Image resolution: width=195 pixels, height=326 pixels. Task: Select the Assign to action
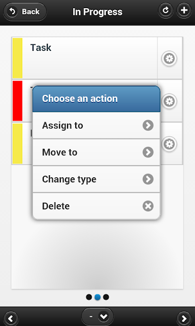tap(96, 125)
